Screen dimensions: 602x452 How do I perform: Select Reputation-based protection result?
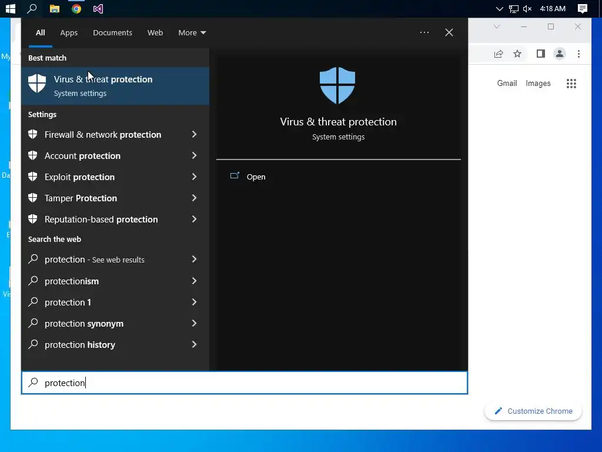point(101,219)
